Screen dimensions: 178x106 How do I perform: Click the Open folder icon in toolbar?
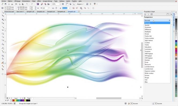(x=6, y=4)
